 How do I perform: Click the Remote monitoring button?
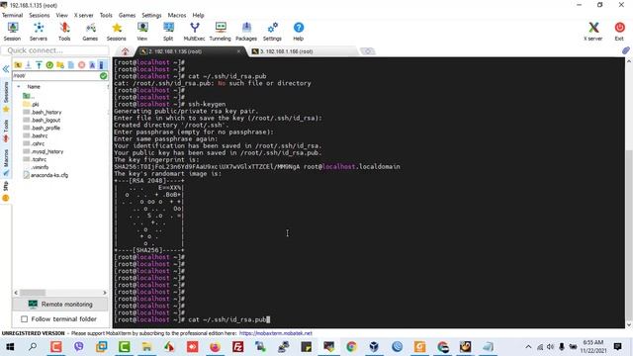point(60,305)
